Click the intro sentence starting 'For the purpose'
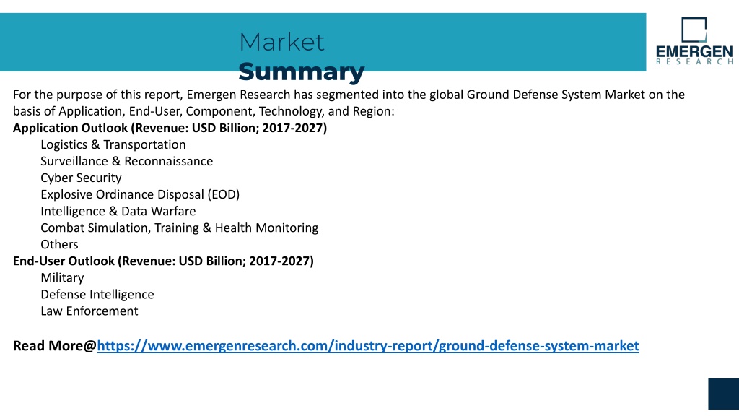Viewport: 739px width, 416px height. (349, 95)
